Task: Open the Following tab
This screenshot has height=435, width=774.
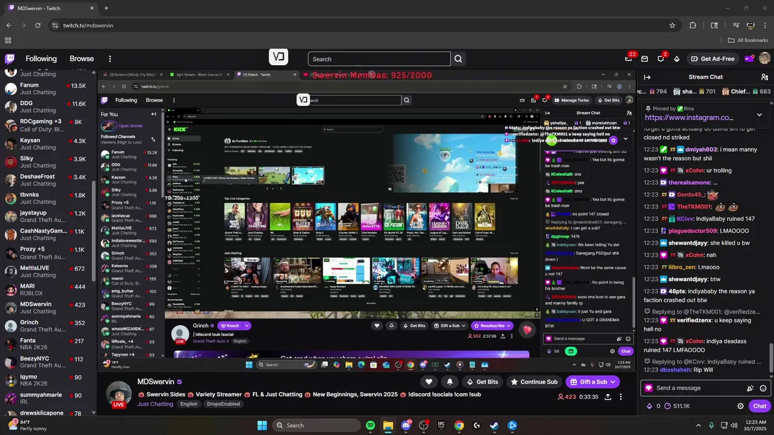Action: coord(41,59)
